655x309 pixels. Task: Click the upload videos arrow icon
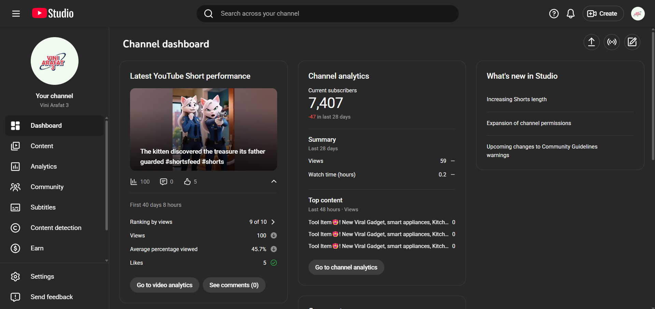click(591, 42)
